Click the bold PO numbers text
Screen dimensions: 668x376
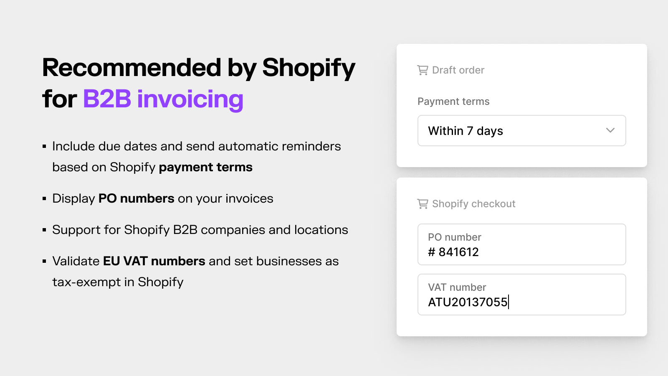click(x=136, y=198)
